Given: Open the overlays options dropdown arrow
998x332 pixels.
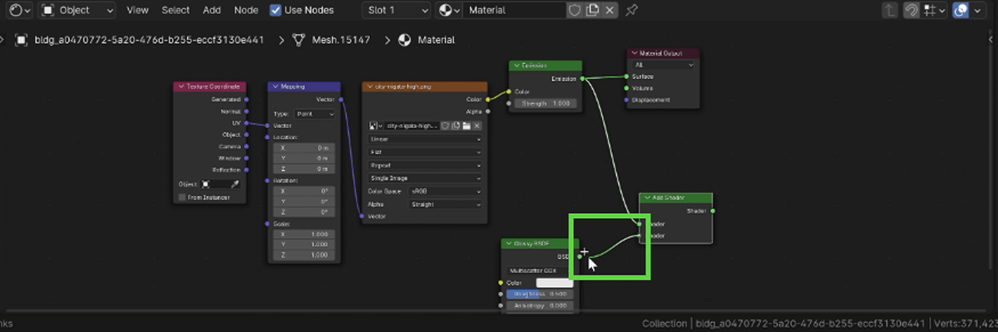Looking at the screenshot, I should click(x=977, y=10).
